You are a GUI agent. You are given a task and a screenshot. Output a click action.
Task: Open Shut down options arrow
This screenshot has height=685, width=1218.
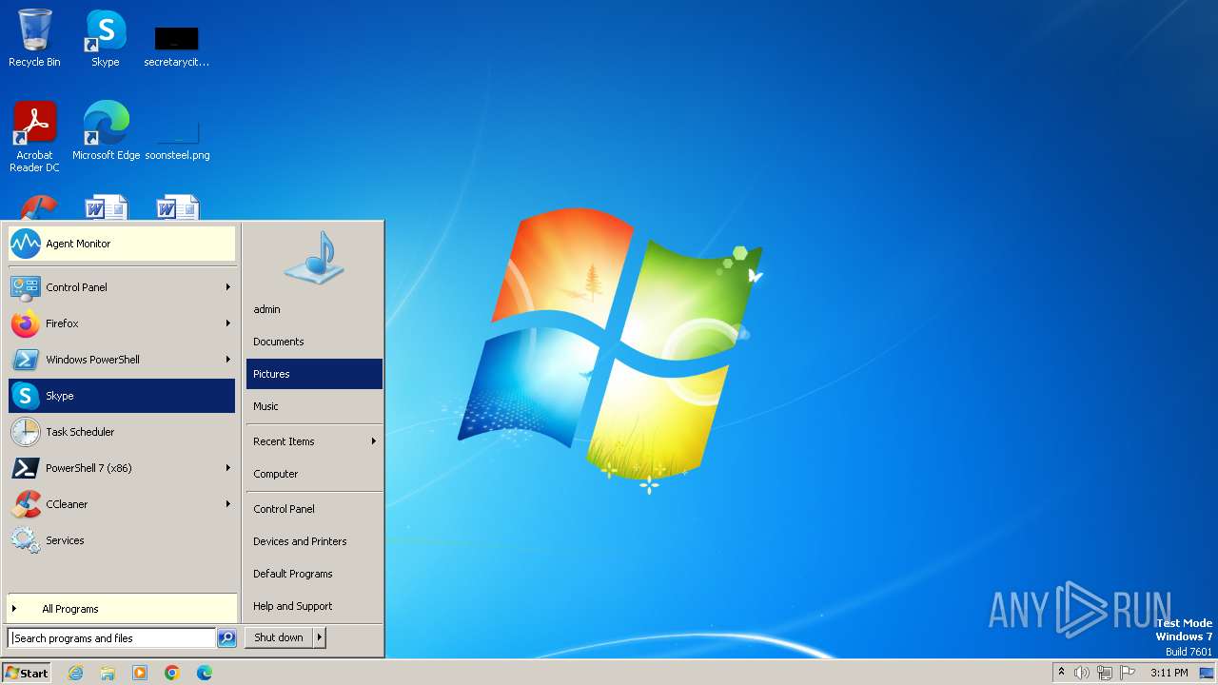click(320, 637)
